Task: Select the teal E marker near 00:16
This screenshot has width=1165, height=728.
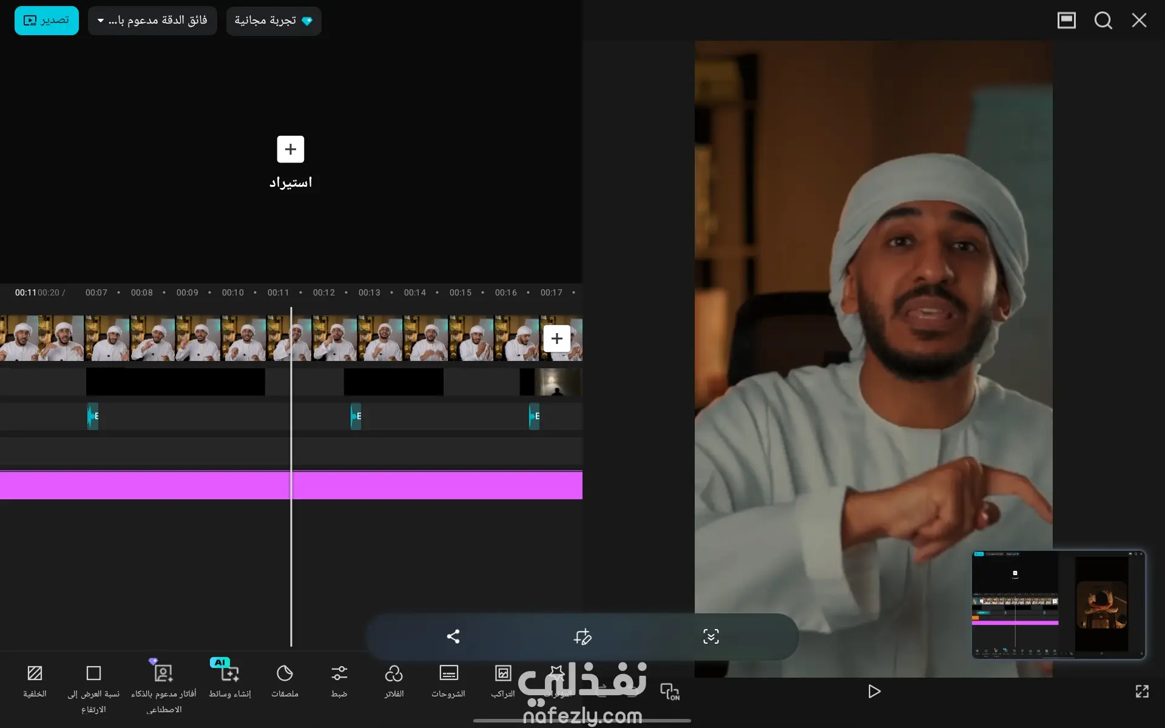Action: coord(535,416)
